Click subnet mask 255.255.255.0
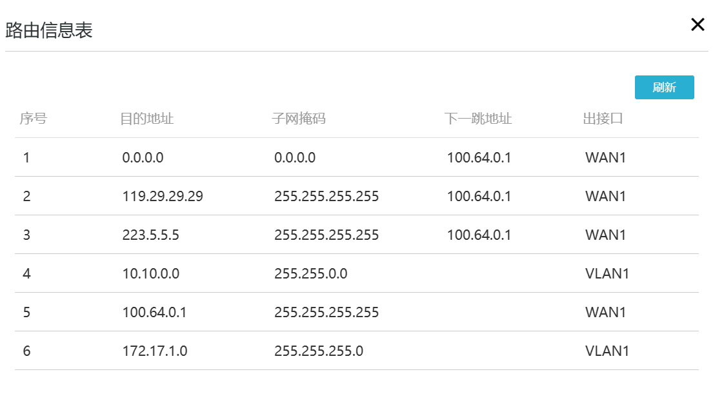Viewport: 713px width, 401px height. pyautogui.click(x=319, y=351)
